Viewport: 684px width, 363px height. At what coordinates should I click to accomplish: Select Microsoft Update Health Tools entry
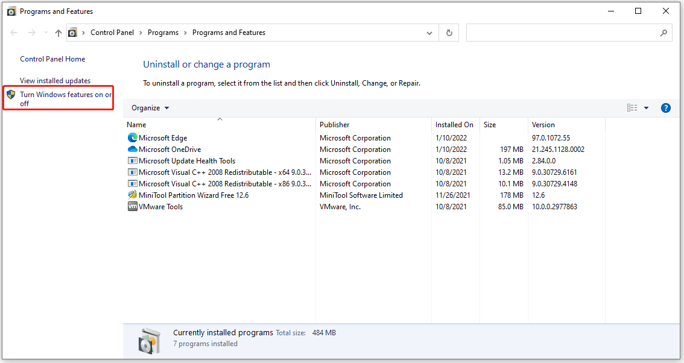(187, 161)
